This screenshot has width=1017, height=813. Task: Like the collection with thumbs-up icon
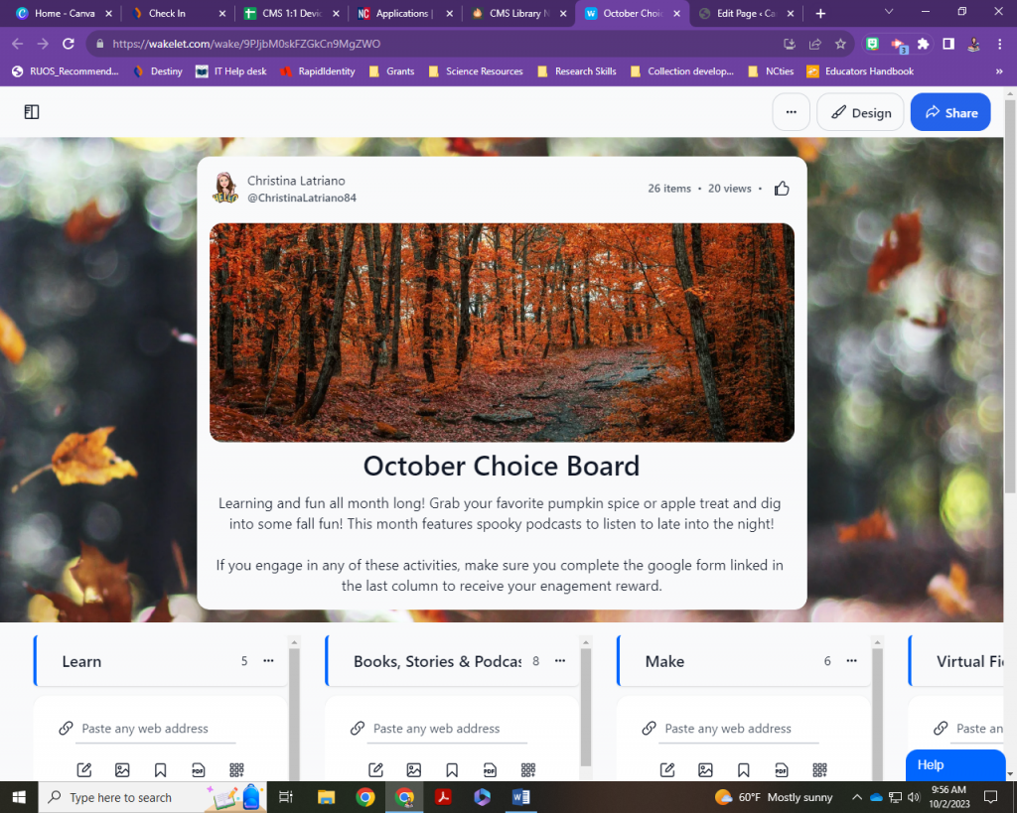tap(782, 189)
